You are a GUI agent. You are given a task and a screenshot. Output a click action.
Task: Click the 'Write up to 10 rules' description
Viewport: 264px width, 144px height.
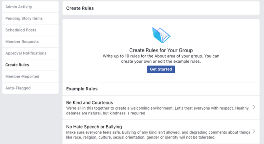[161, 59]
